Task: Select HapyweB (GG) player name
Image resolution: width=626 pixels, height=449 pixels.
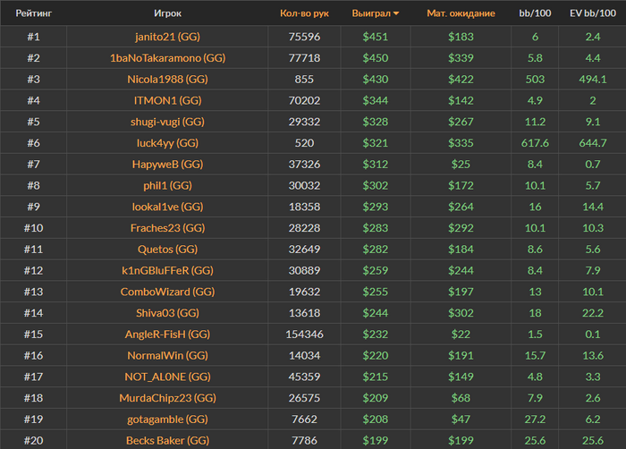Action: [167, 164]
